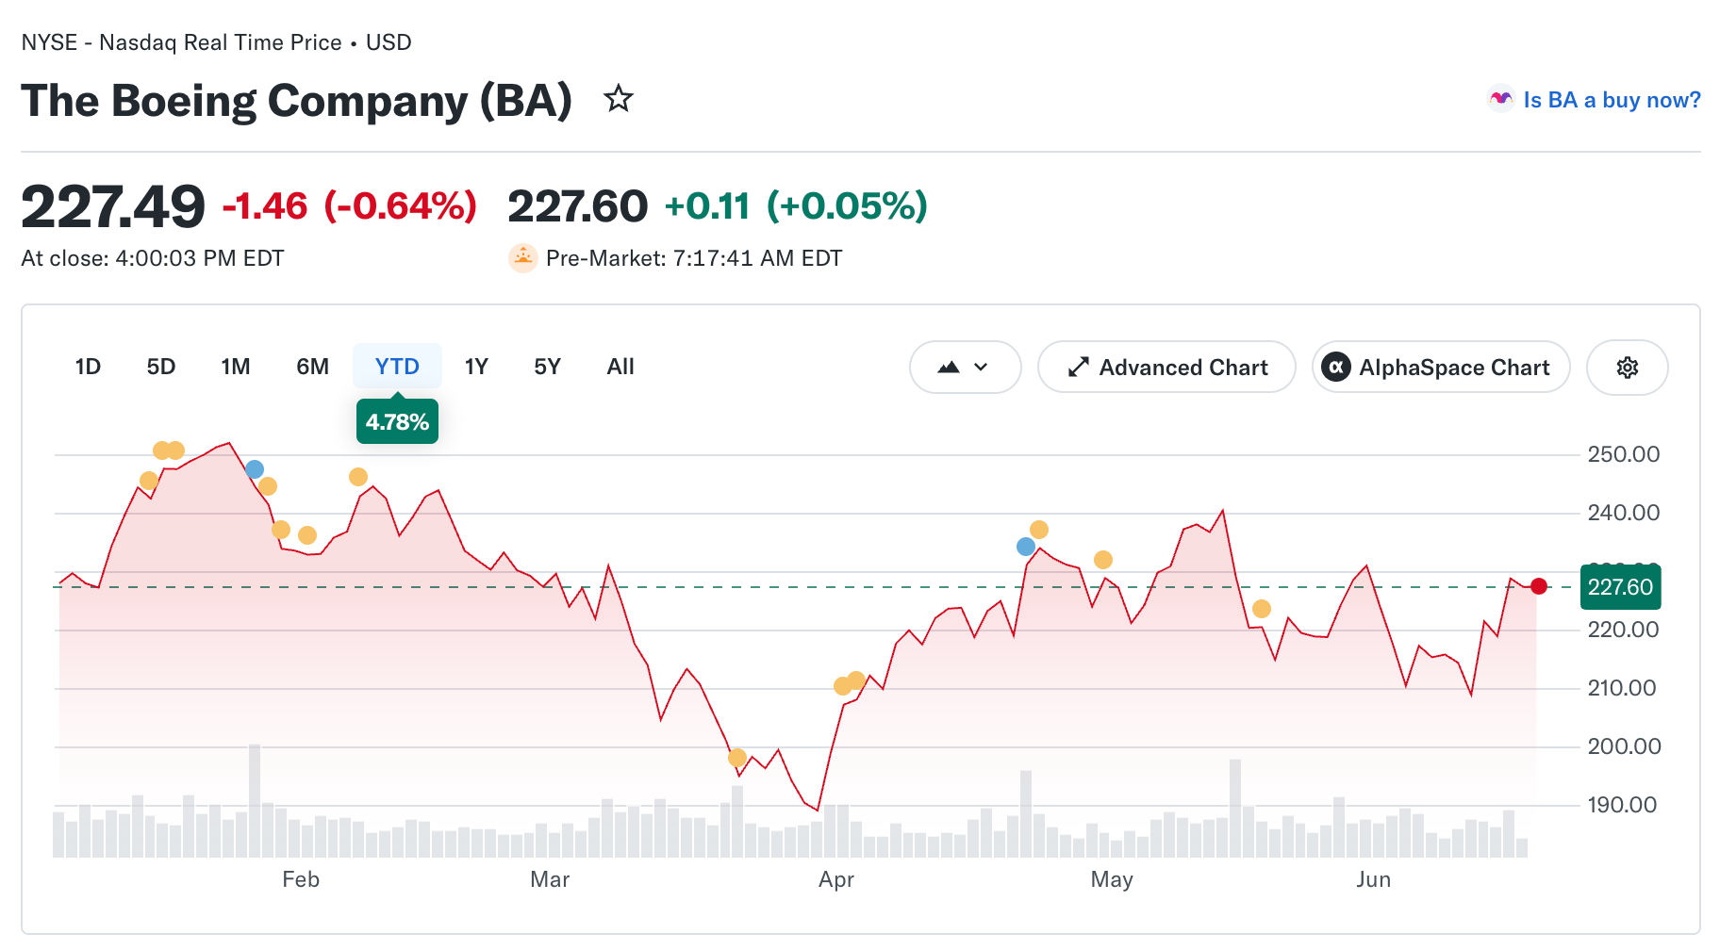Viewport: 1720px width, 950px height.
Task: Click the blue event dot near late January
Action: [255, 469]
